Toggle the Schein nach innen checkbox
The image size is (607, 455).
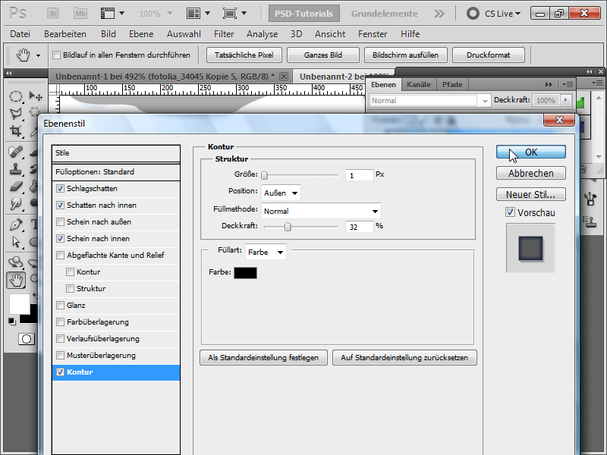click(60, 238)
